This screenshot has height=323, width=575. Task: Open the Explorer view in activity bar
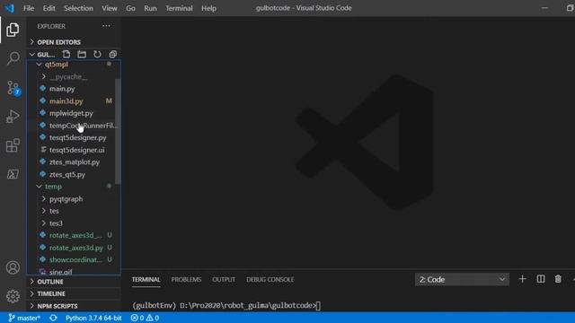coord(13,30)
